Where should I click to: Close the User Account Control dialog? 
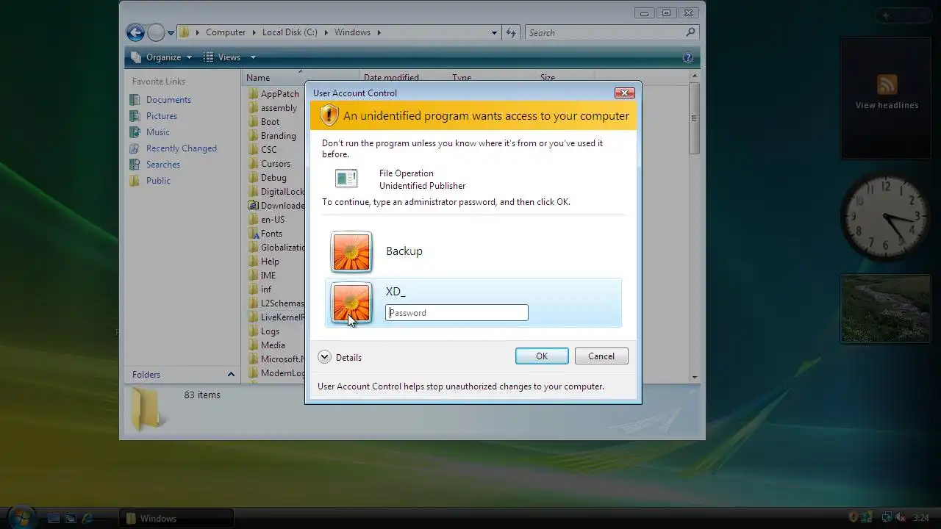(x=624, y=93)
